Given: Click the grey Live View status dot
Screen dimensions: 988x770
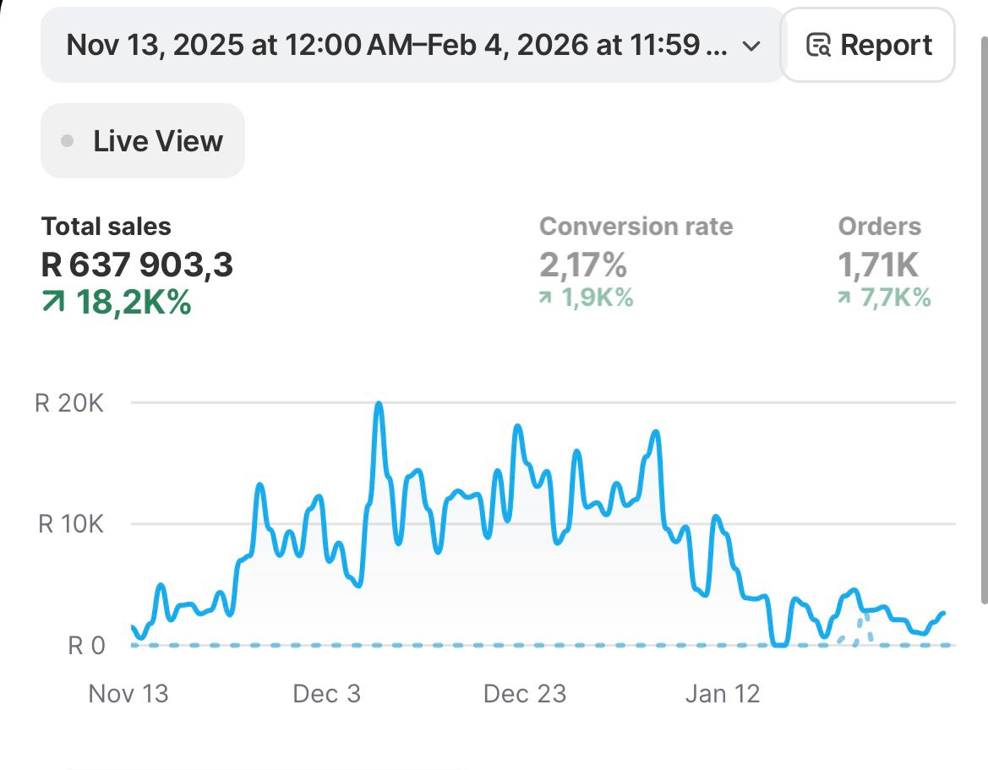Looking at the screenshot, I should 68,141.
